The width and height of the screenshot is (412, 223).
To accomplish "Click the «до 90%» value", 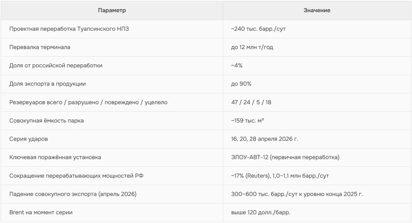I will click(x=241, y=84).
